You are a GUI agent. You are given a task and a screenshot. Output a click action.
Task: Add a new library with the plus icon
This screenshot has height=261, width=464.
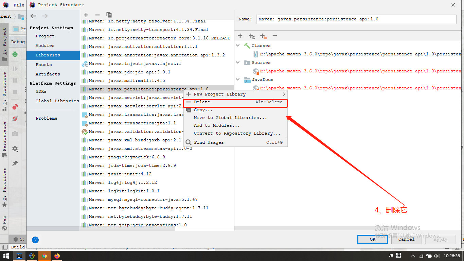pyautogui.click(x=86, y=15)
